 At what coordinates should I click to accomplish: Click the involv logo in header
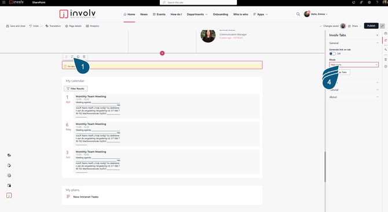[x=78, y=14]
